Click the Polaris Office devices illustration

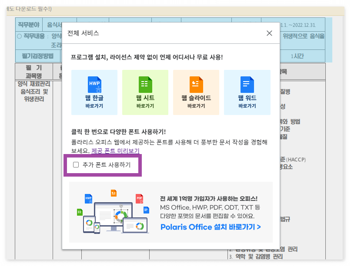tap(113, 212)
